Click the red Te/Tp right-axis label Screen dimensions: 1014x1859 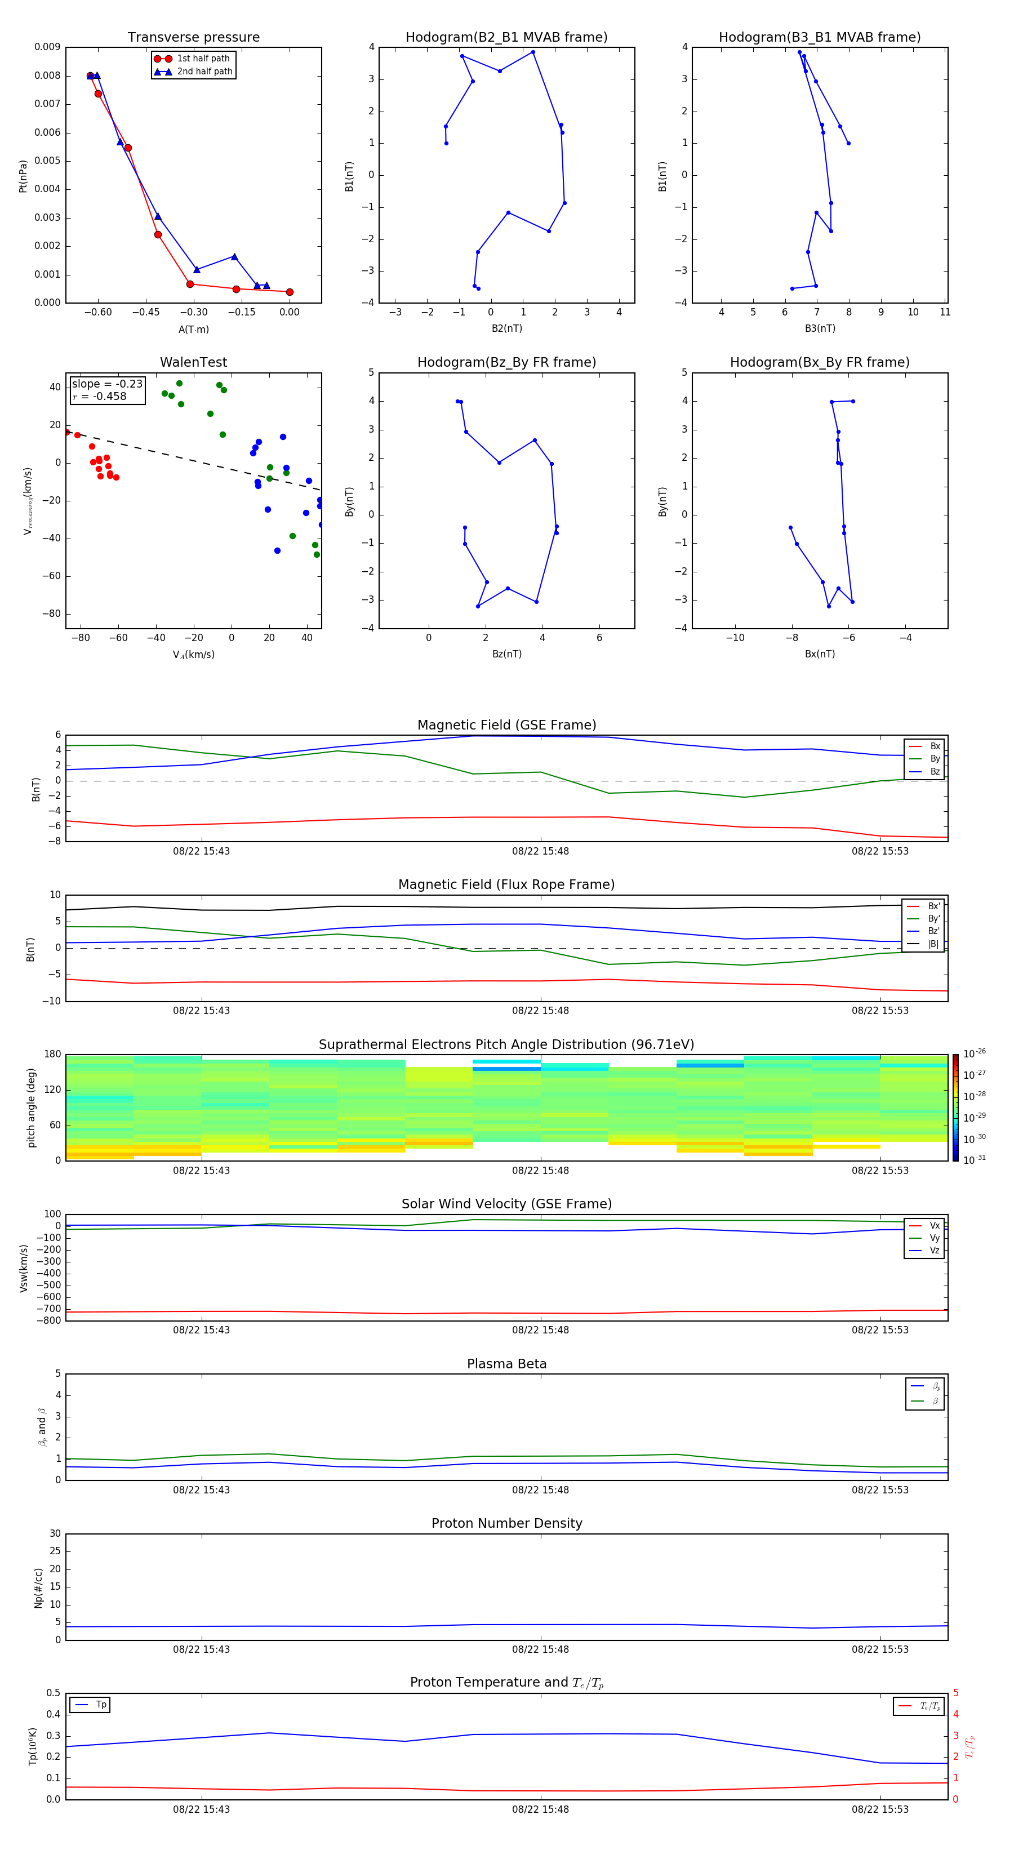pyautogui.click(x=970, y=1746)
